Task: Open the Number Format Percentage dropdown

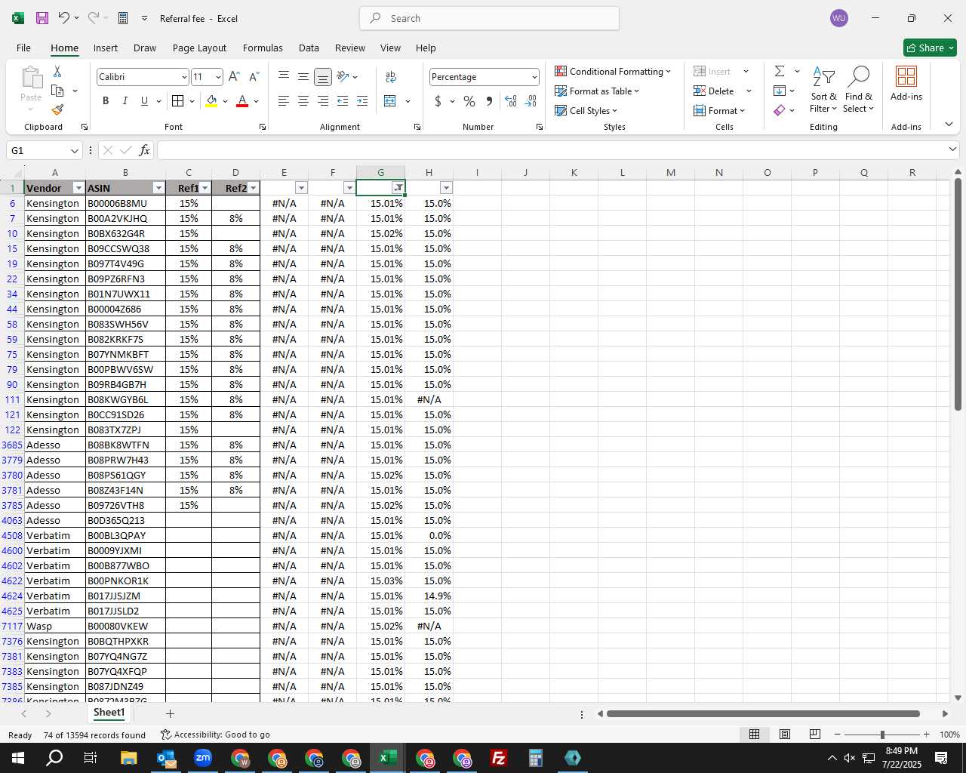Action: (534, 77)
